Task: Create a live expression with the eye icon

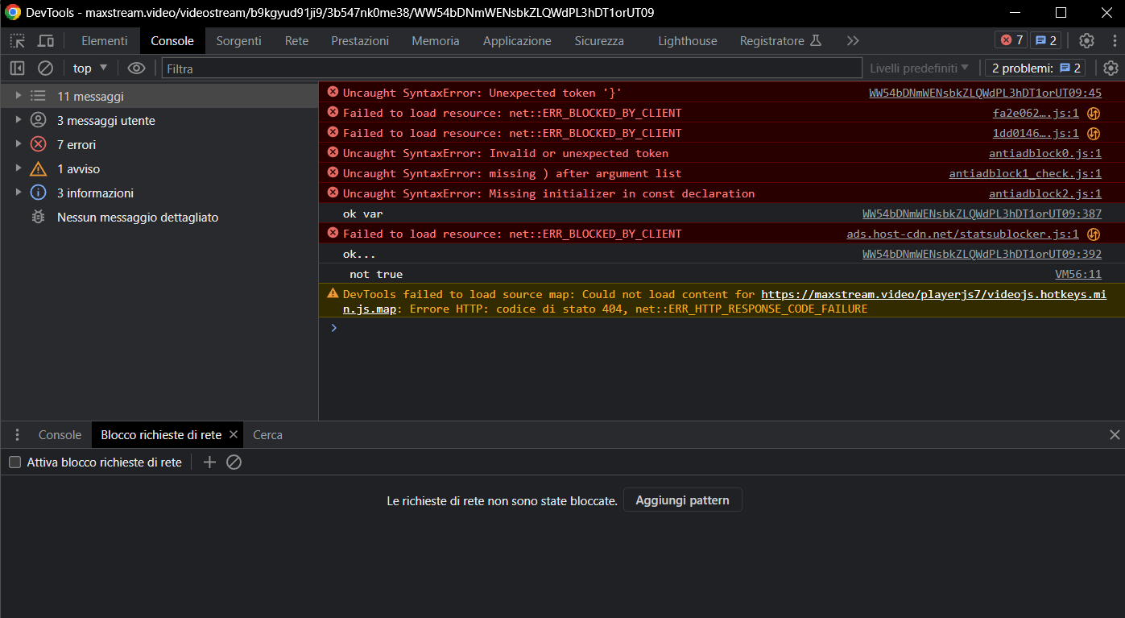Action: [x=136, y=68]
